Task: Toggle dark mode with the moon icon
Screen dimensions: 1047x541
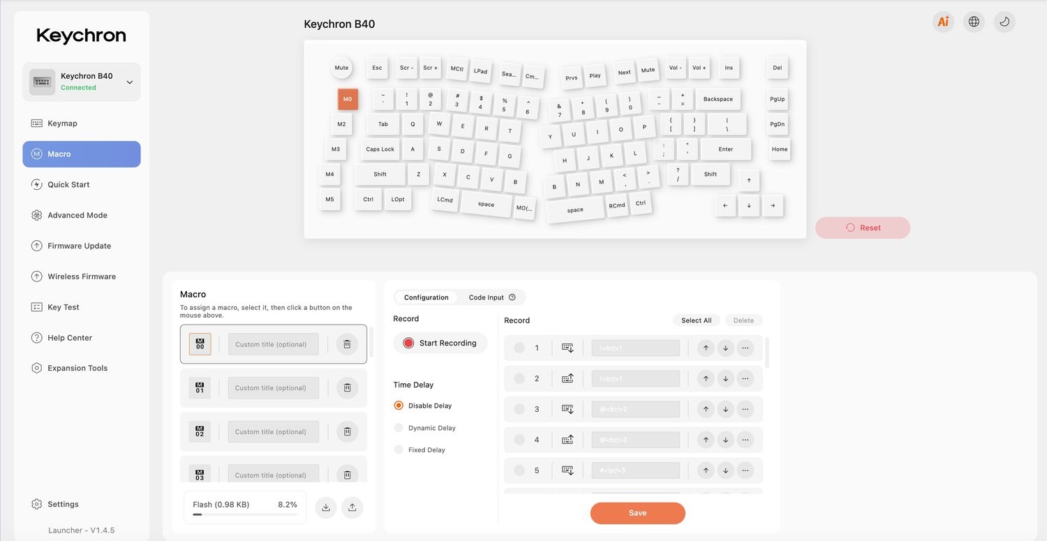Action: tap(1004, 22)
